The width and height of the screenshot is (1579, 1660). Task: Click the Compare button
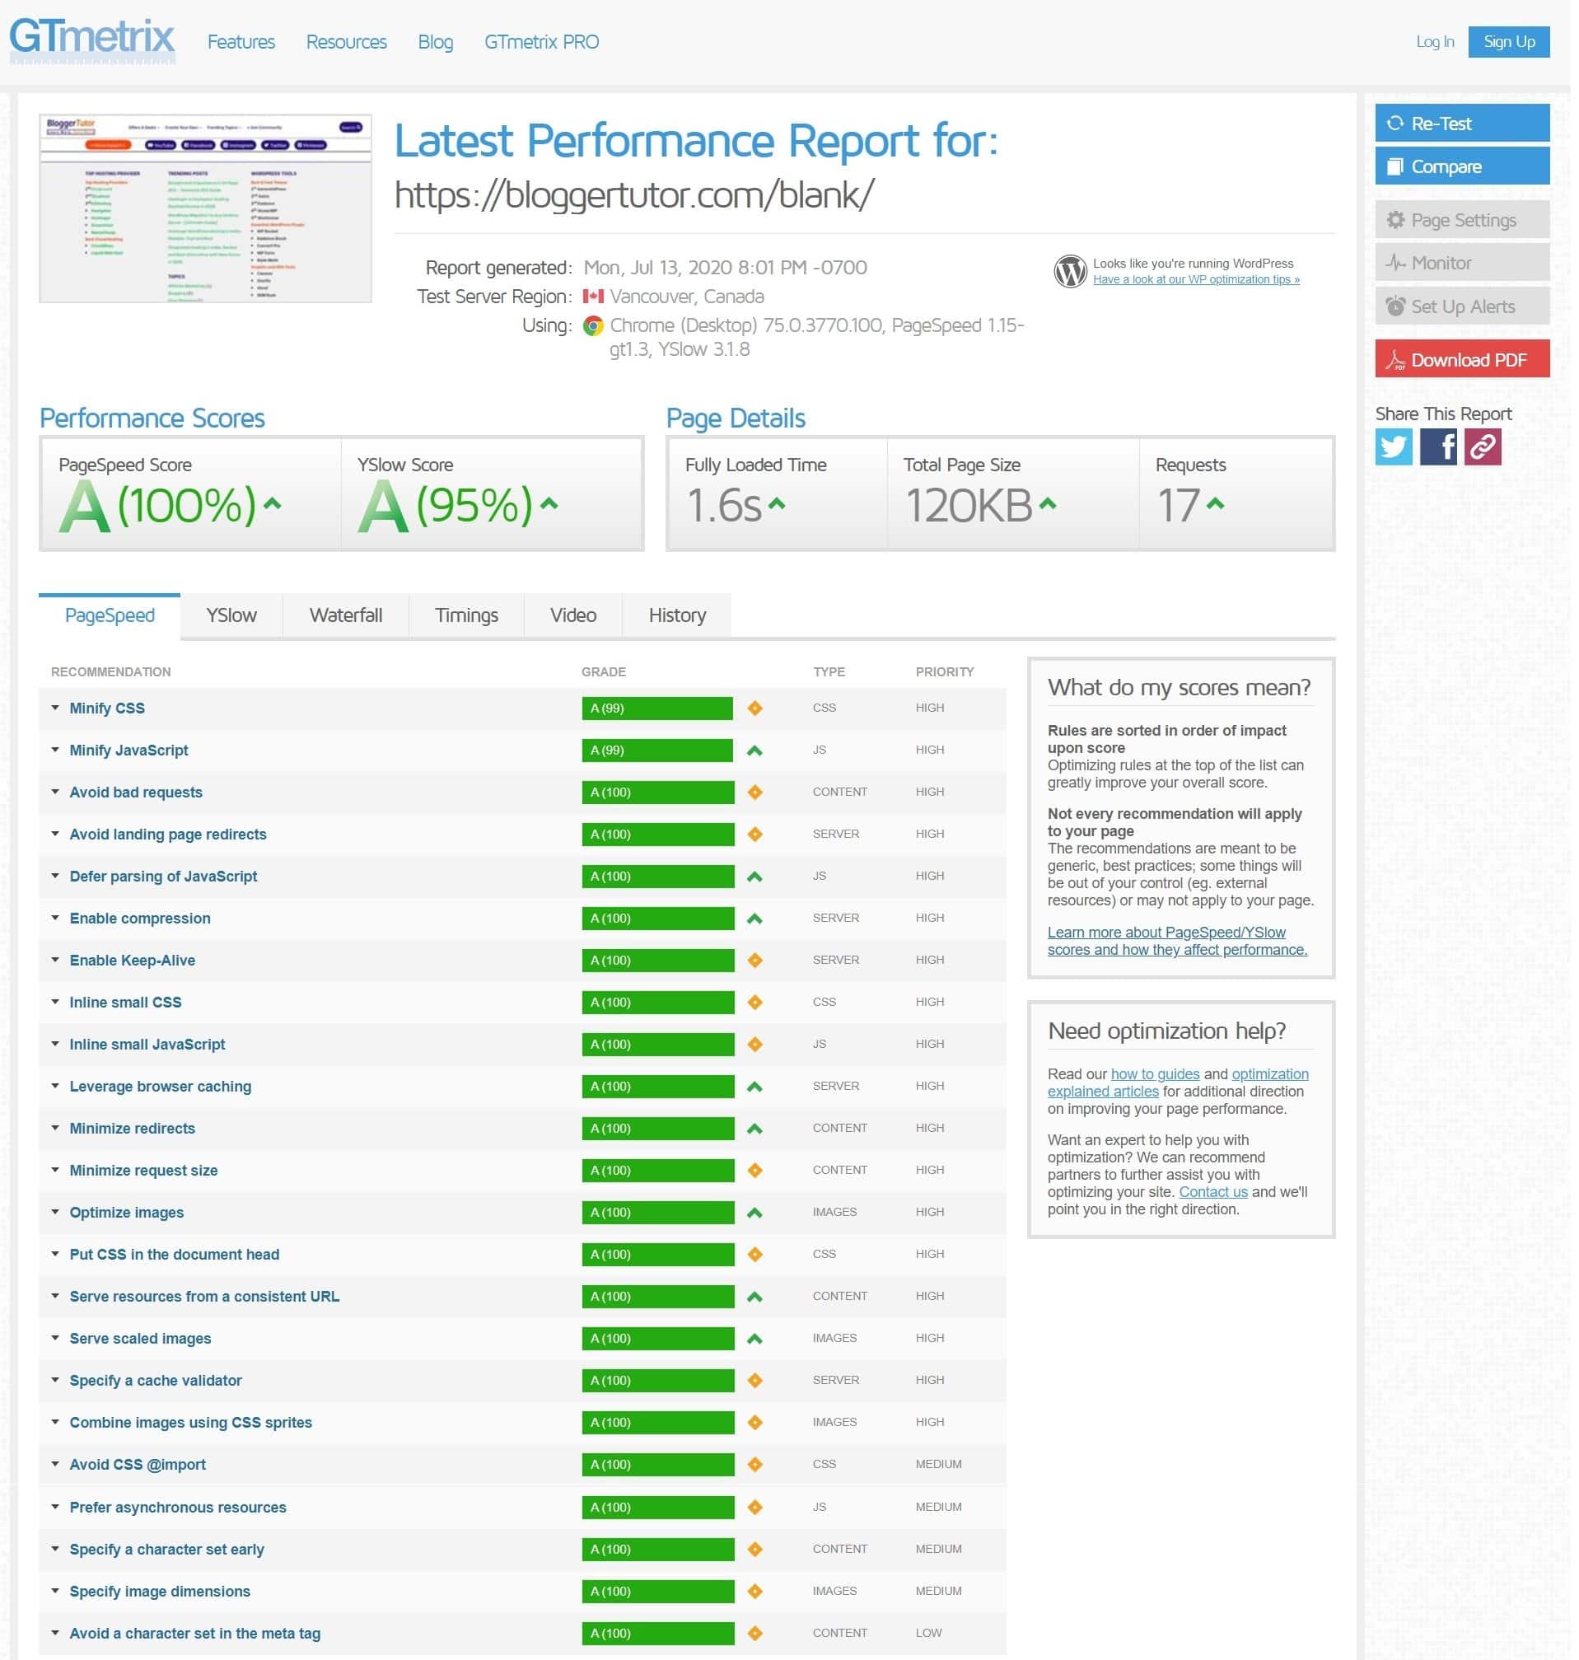[1462, 166]
